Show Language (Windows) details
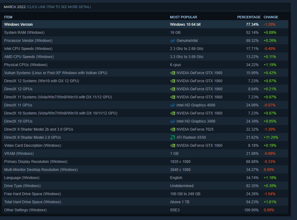The height and width of the screenshot is (220, 297). [x=22, y=178]
